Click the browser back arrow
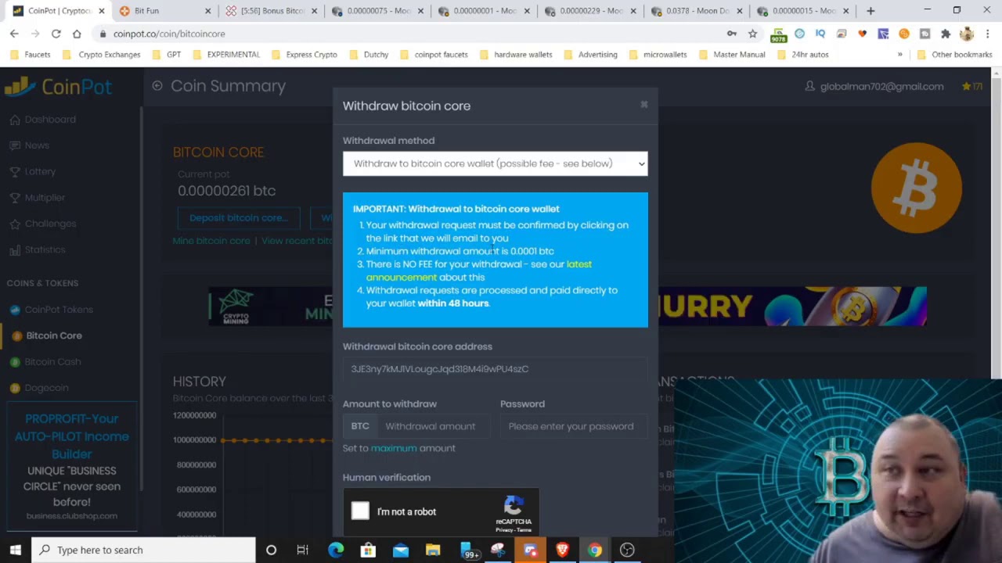This screenshot has width=1002, height=563. click(x=14, y=34)
